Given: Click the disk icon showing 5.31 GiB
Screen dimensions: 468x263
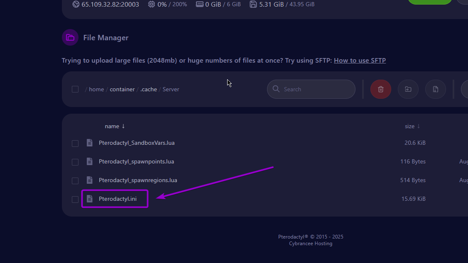Looking at the screenshot, I should click(x=253, y=4).
